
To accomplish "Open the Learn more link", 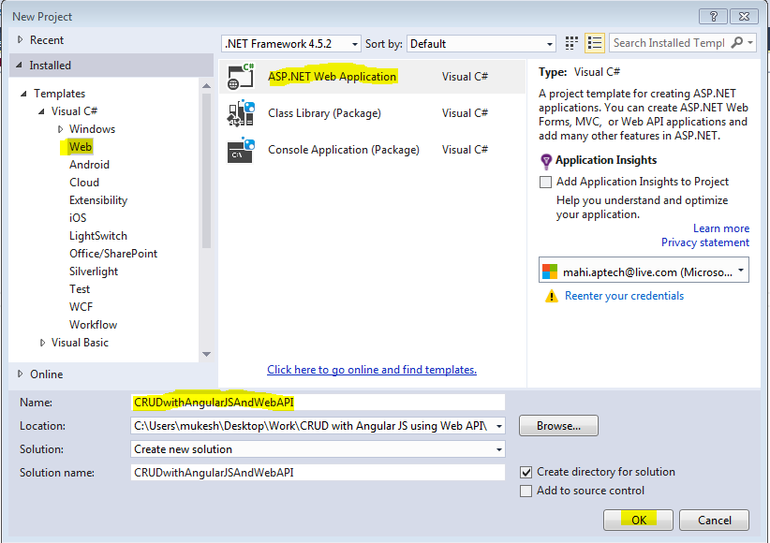I will pyautogui.click(x=721, y=228).
